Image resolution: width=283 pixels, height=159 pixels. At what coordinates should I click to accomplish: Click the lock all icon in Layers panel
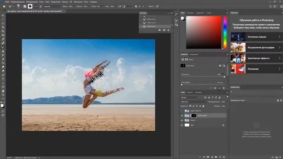[x=203, y=106]
